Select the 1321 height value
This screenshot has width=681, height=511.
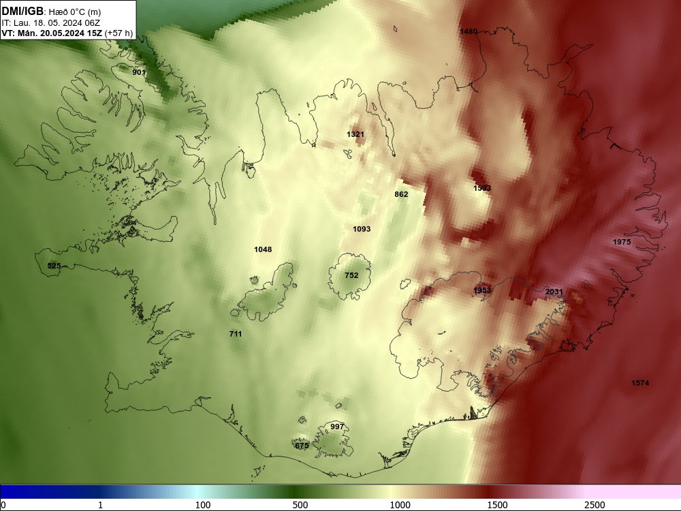coord(355,134)
